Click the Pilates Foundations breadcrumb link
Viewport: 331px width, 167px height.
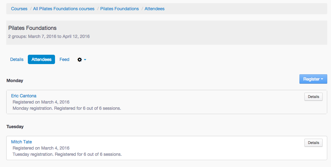click(x=119, y=9)
